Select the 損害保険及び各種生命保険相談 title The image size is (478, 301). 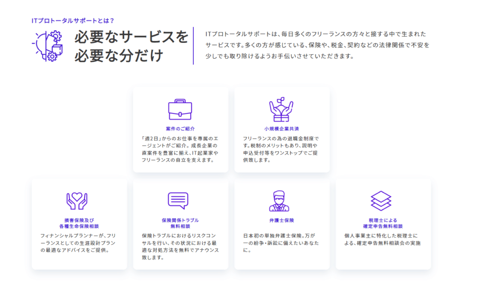tap(79, 224)
